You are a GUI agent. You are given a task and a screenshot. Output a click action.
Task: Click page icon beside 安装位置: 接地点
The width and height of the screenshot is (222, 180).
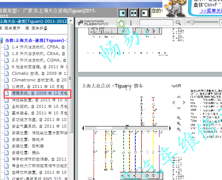[x=7, y=139]
